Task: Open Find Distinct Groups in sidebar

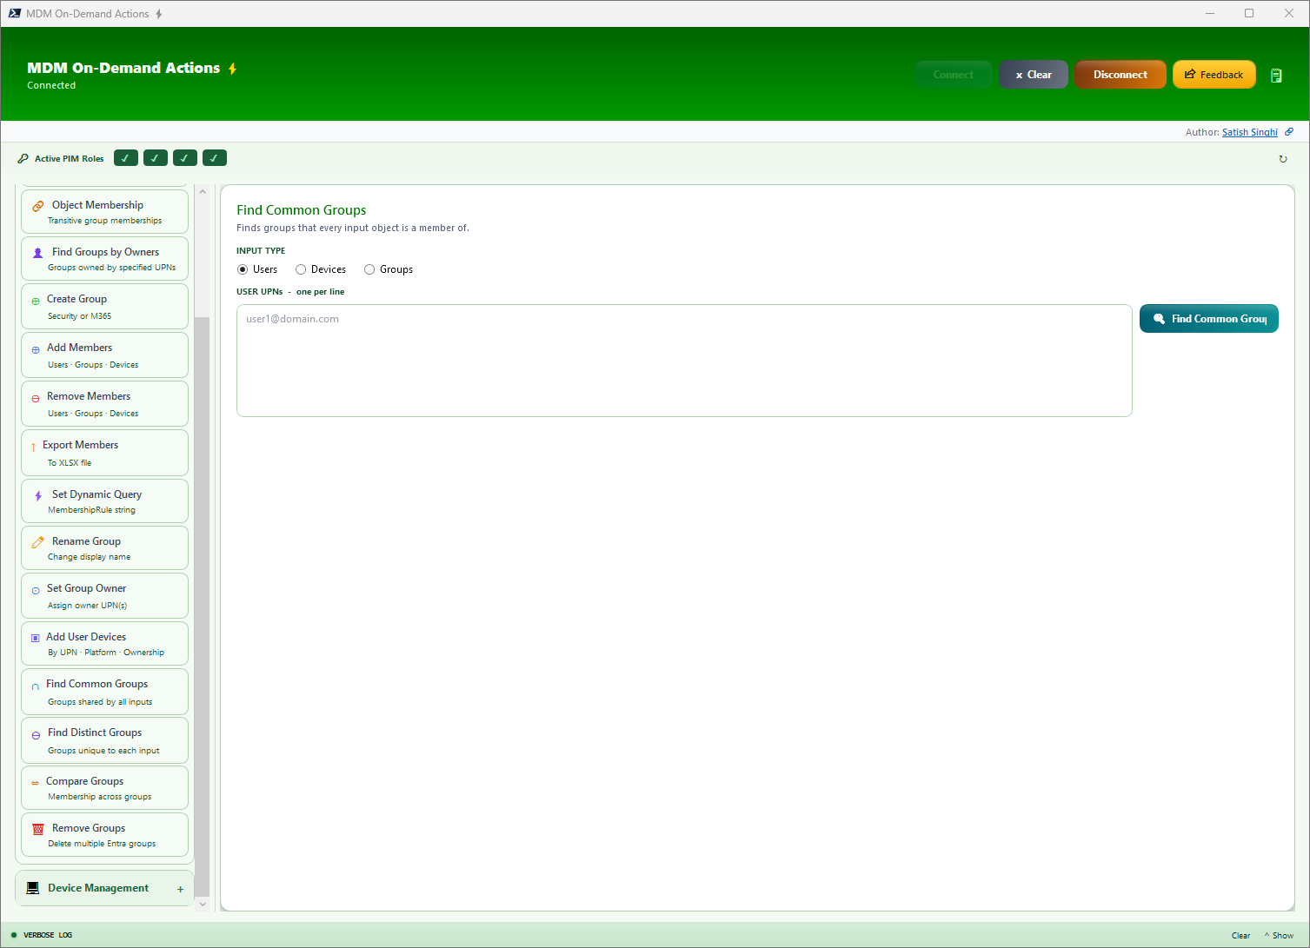Action: [35, 734]
